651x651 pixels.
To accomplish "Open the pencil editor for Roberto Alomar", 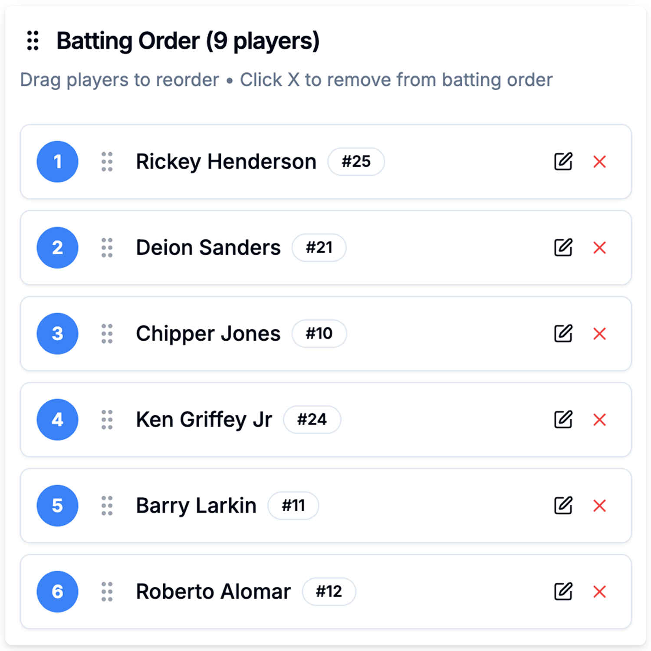I will pyautogui.click(x=563, y=591).
